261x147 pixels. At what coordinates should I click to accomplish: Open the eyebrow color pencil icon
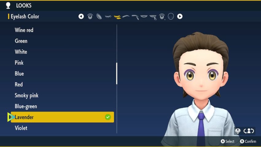coord(135,17)
